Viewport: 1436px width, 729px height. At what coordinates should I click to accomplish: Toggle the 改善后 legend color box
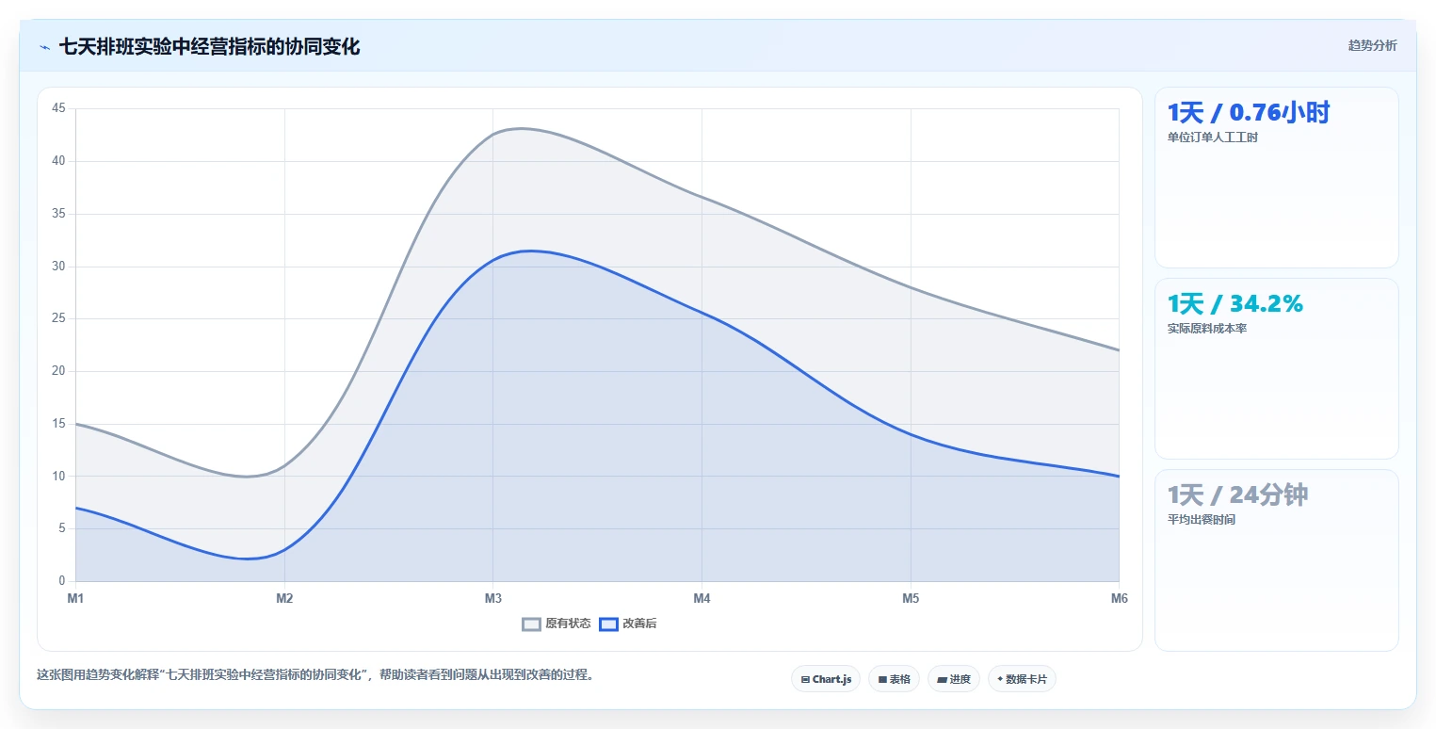[x=609, y=624]
